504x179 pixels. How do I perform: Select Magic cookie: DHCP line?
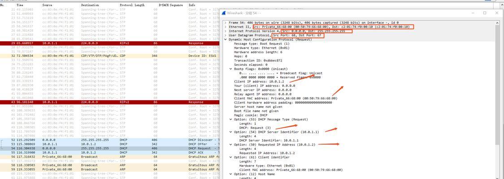[x=251, y=115]
